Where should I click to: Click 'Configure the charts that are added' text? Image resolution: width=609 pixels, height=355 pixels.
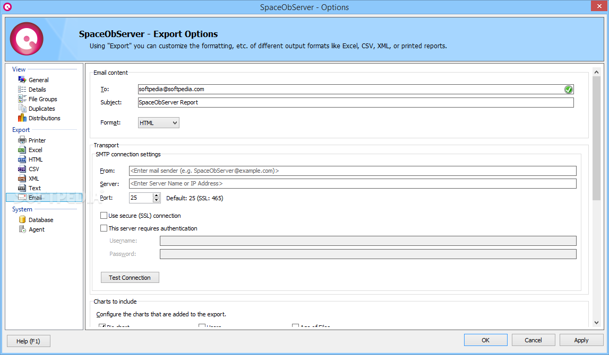(x=161, y=314)
